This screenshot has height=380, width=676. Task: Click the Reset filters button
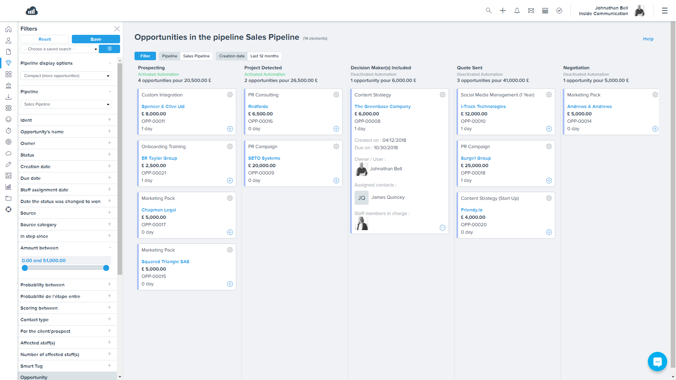[45, 39]
